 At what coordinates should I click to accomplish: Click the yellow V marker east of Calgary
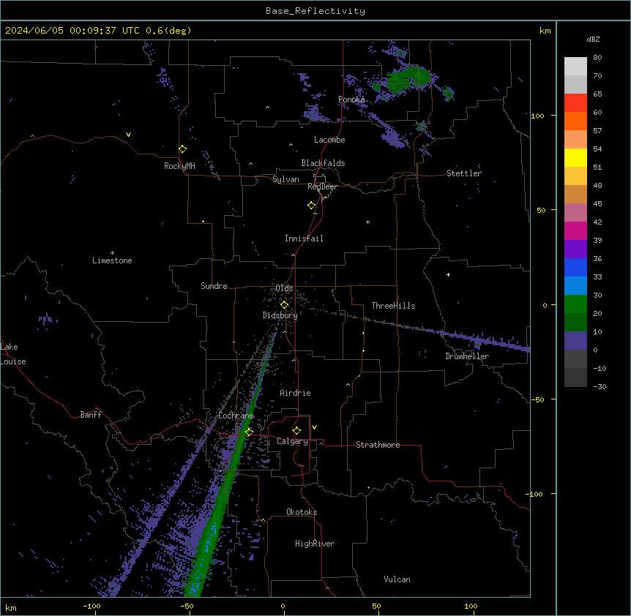click(314, 427)
